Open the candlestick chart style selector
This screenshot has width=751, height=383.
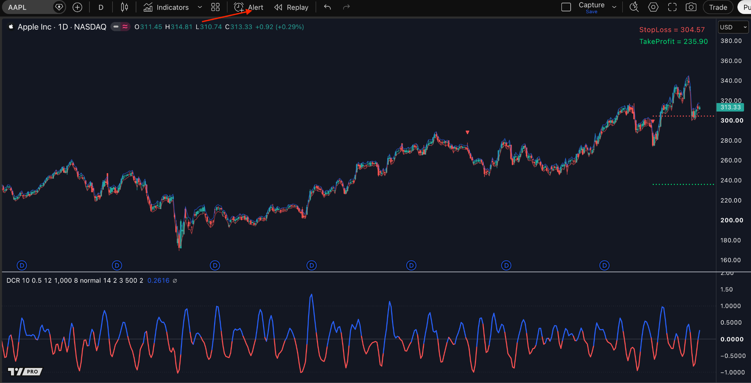(125, 7)
